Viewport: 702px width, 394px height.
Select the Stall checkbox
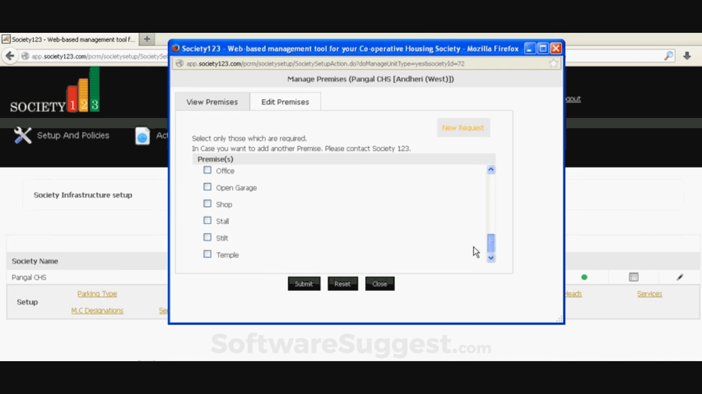(x=208, y=221)
